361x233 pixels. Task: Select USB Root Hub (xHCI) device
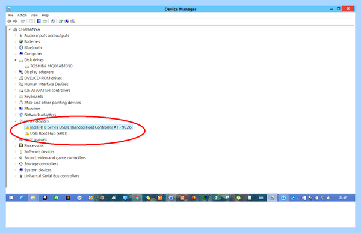click(x=49, y=133)
